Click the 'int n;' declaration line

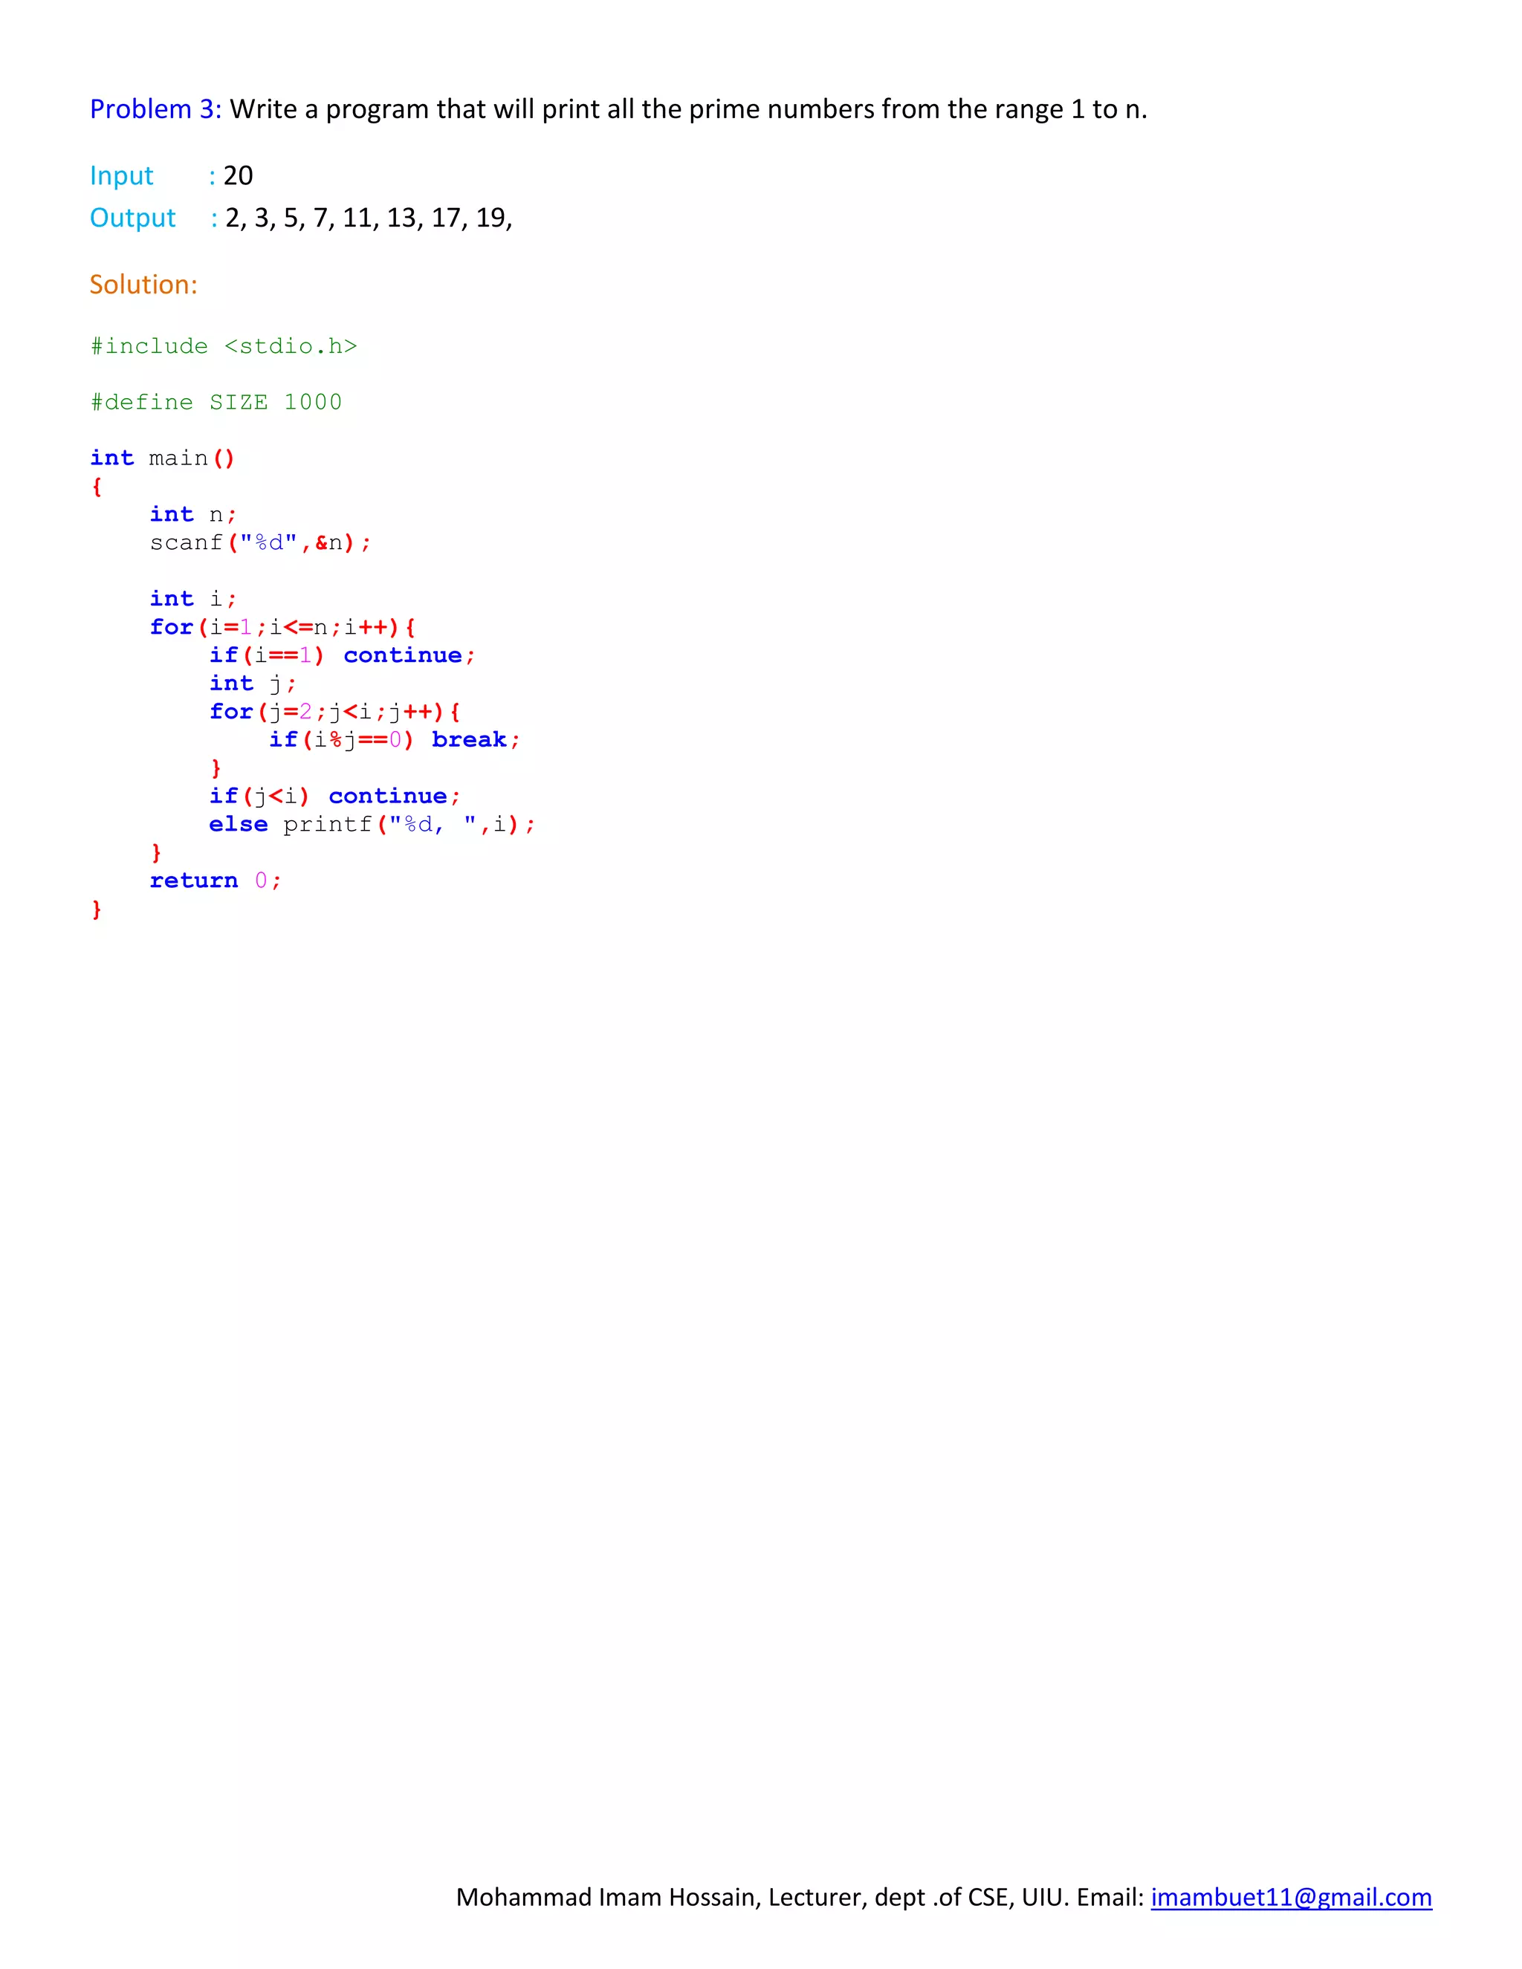[193, 515]
